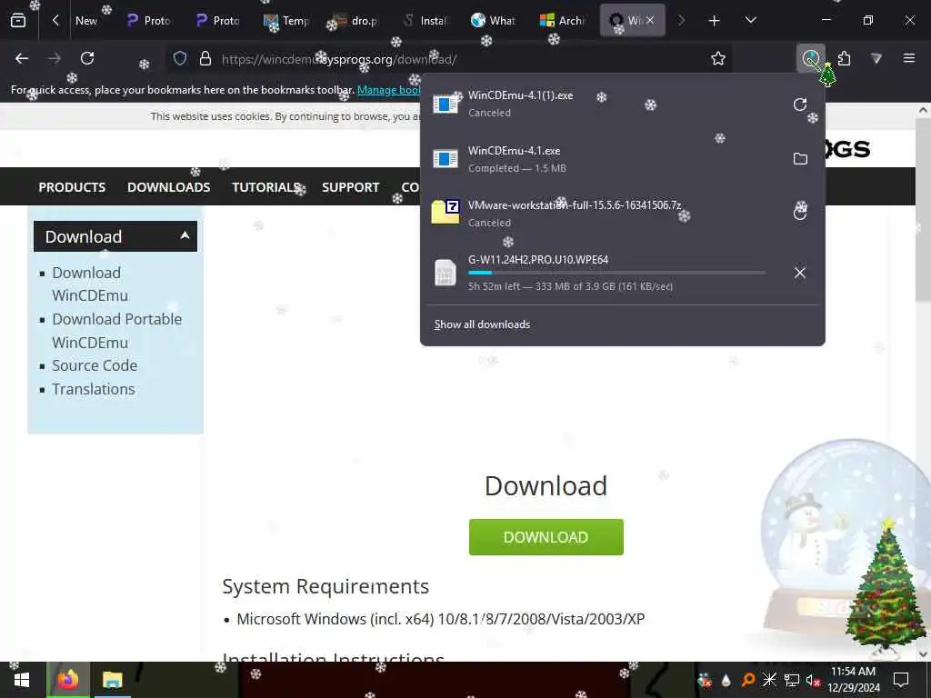Switch to the What tab
Viewport: 931px width, 698px height.
click(x=493, y=21)
